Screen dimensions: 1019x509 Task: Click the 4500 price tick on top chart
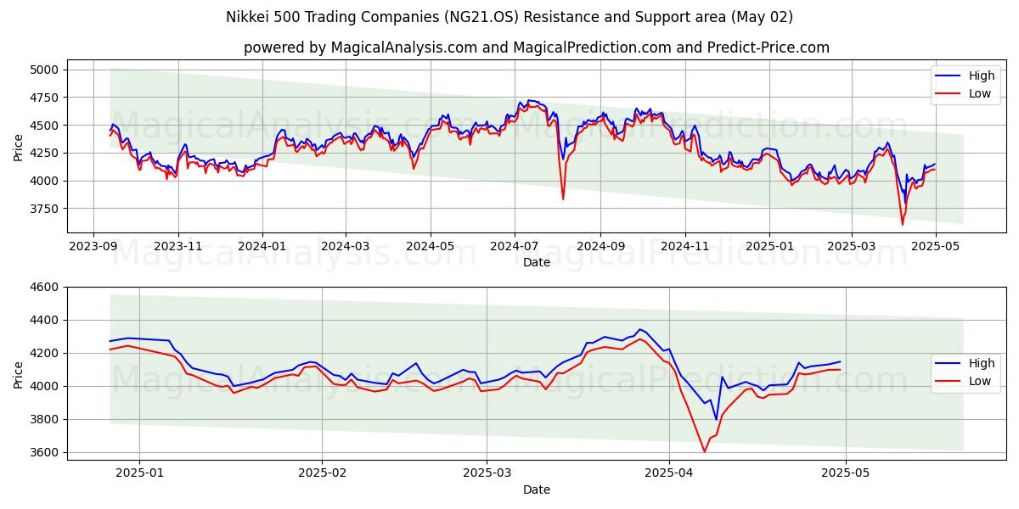pyautogui.click(x=45, y=126)
